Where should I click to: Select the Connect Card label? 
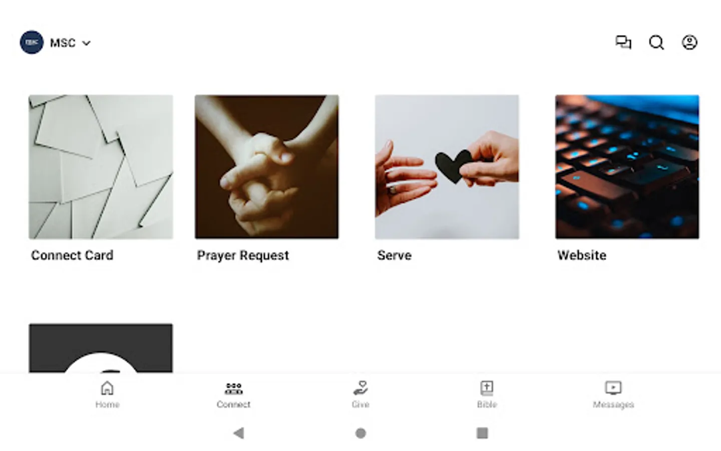click(72, 256)
